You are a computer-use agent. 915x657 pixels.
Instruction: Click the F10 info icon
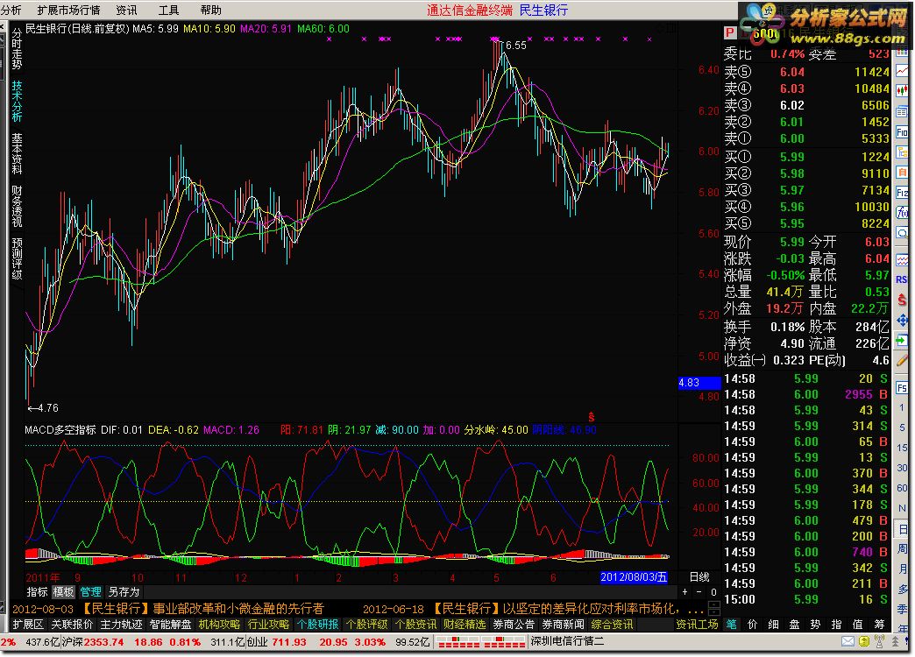click(x=902, y=132)
